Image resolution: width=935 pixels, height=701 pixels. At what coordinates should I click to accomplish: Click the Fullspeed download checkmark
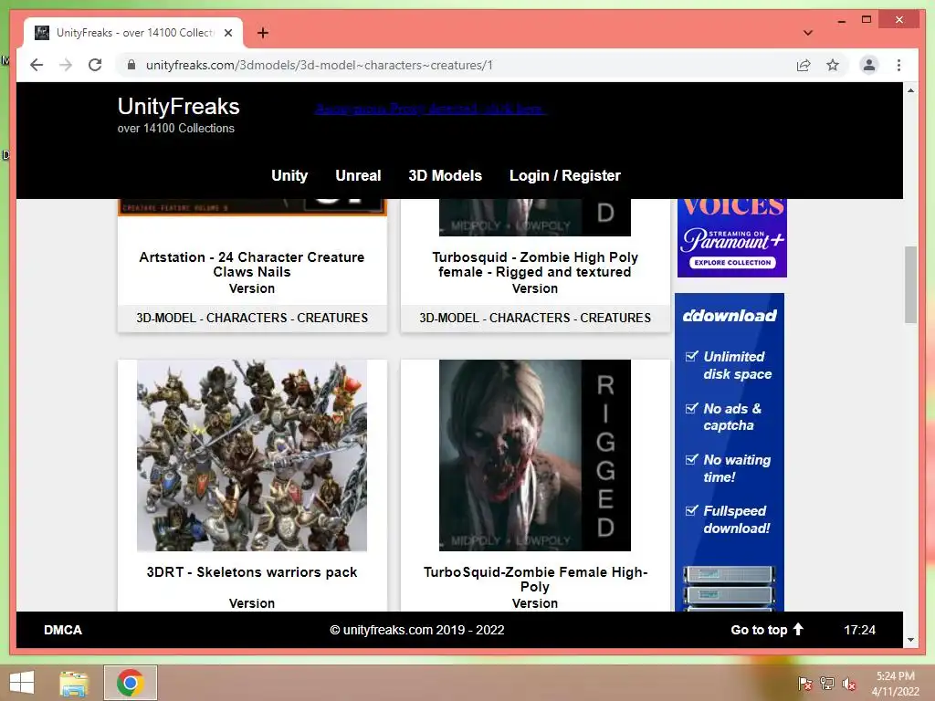click(x=691, y=511)
